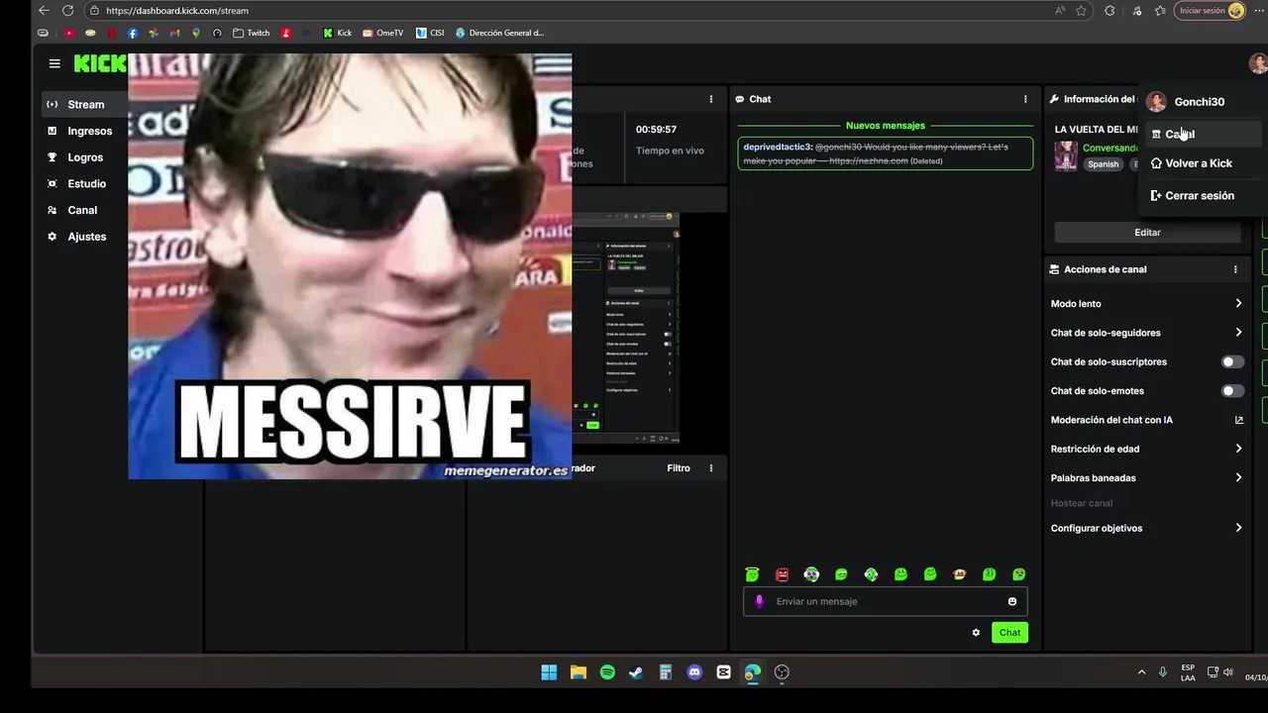Click the Filtro button
Screen dimensions: 1268x713
pos(679,468)
